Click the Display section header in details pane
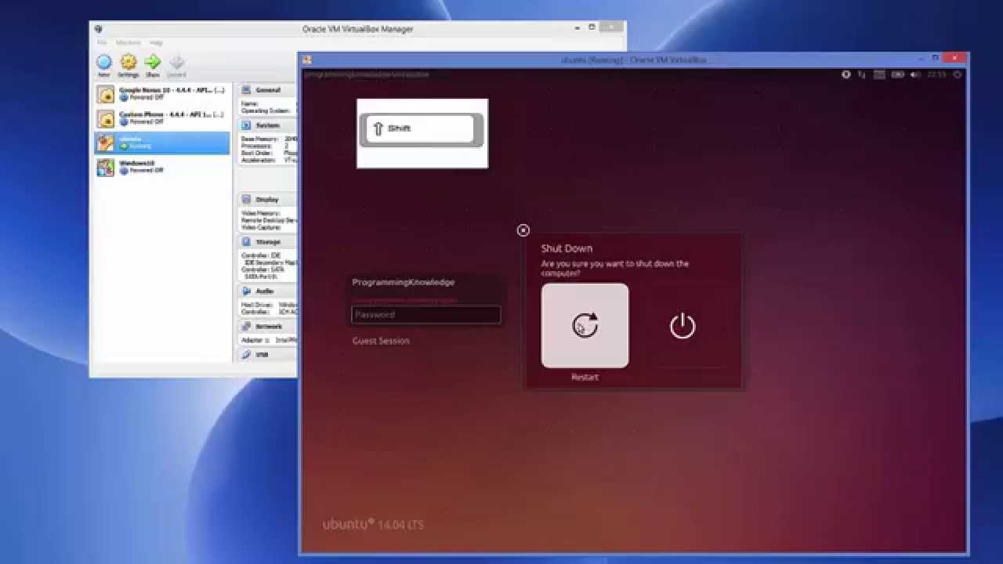Screen dimensions: 1003x564 (267, 200)
